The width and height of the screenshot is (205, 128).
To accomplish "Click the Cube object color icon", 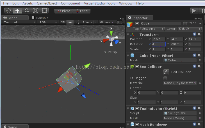I will (x=130, y=24).
